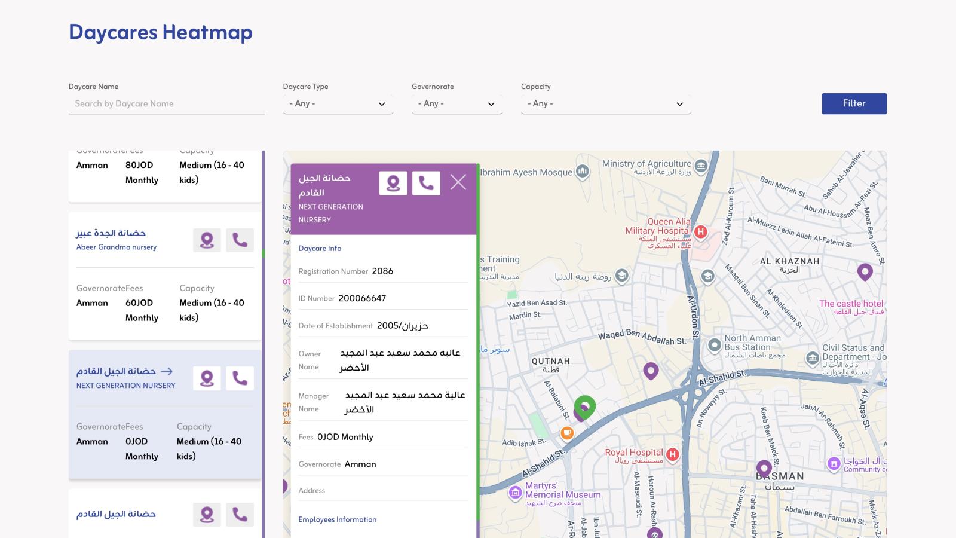Screen dimensions: 956x538
Task: Select the green daycare marker on map
Action: (x=585, y=407)
